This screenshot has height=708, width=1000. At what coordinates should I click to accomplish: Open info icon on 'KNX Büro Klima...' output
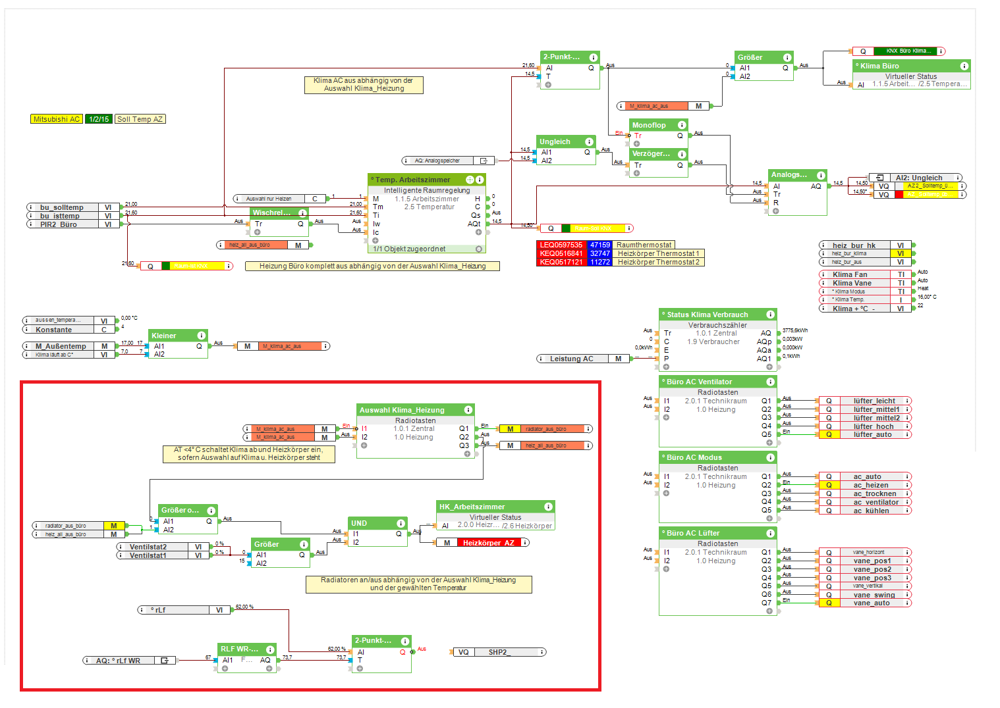click(x=941, y=51)
